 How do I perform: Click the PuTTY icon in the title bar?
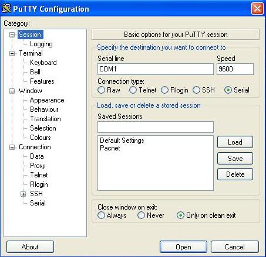(x=6, y=9)
